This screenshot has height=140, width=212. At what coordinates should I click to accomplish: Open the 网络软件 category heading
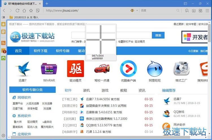[x=24, y=97]
